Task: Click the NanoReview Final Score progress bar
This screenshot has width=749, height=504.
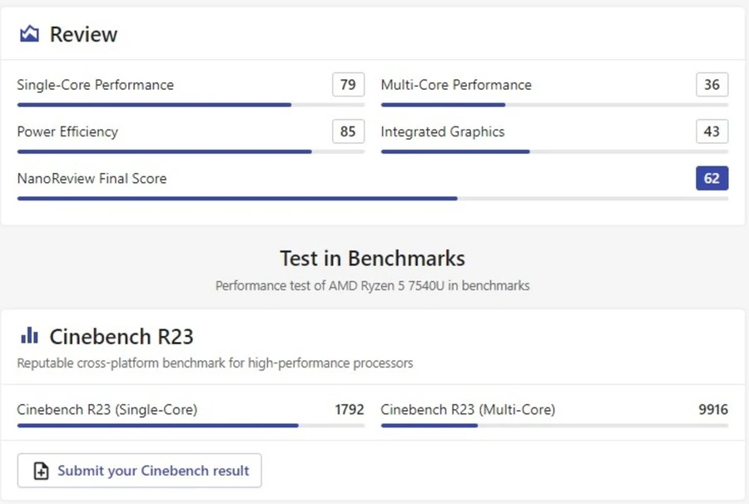Action: pyautogui.click(x=373, y=198)
